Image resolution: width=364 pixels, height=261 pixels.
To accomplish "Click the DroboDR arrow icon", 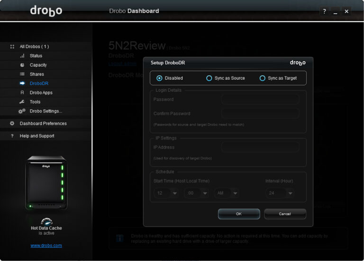I will point(22,83).
